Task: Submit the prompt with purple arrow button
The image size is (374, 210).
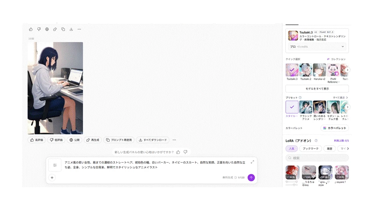Action: click(251, 178)
